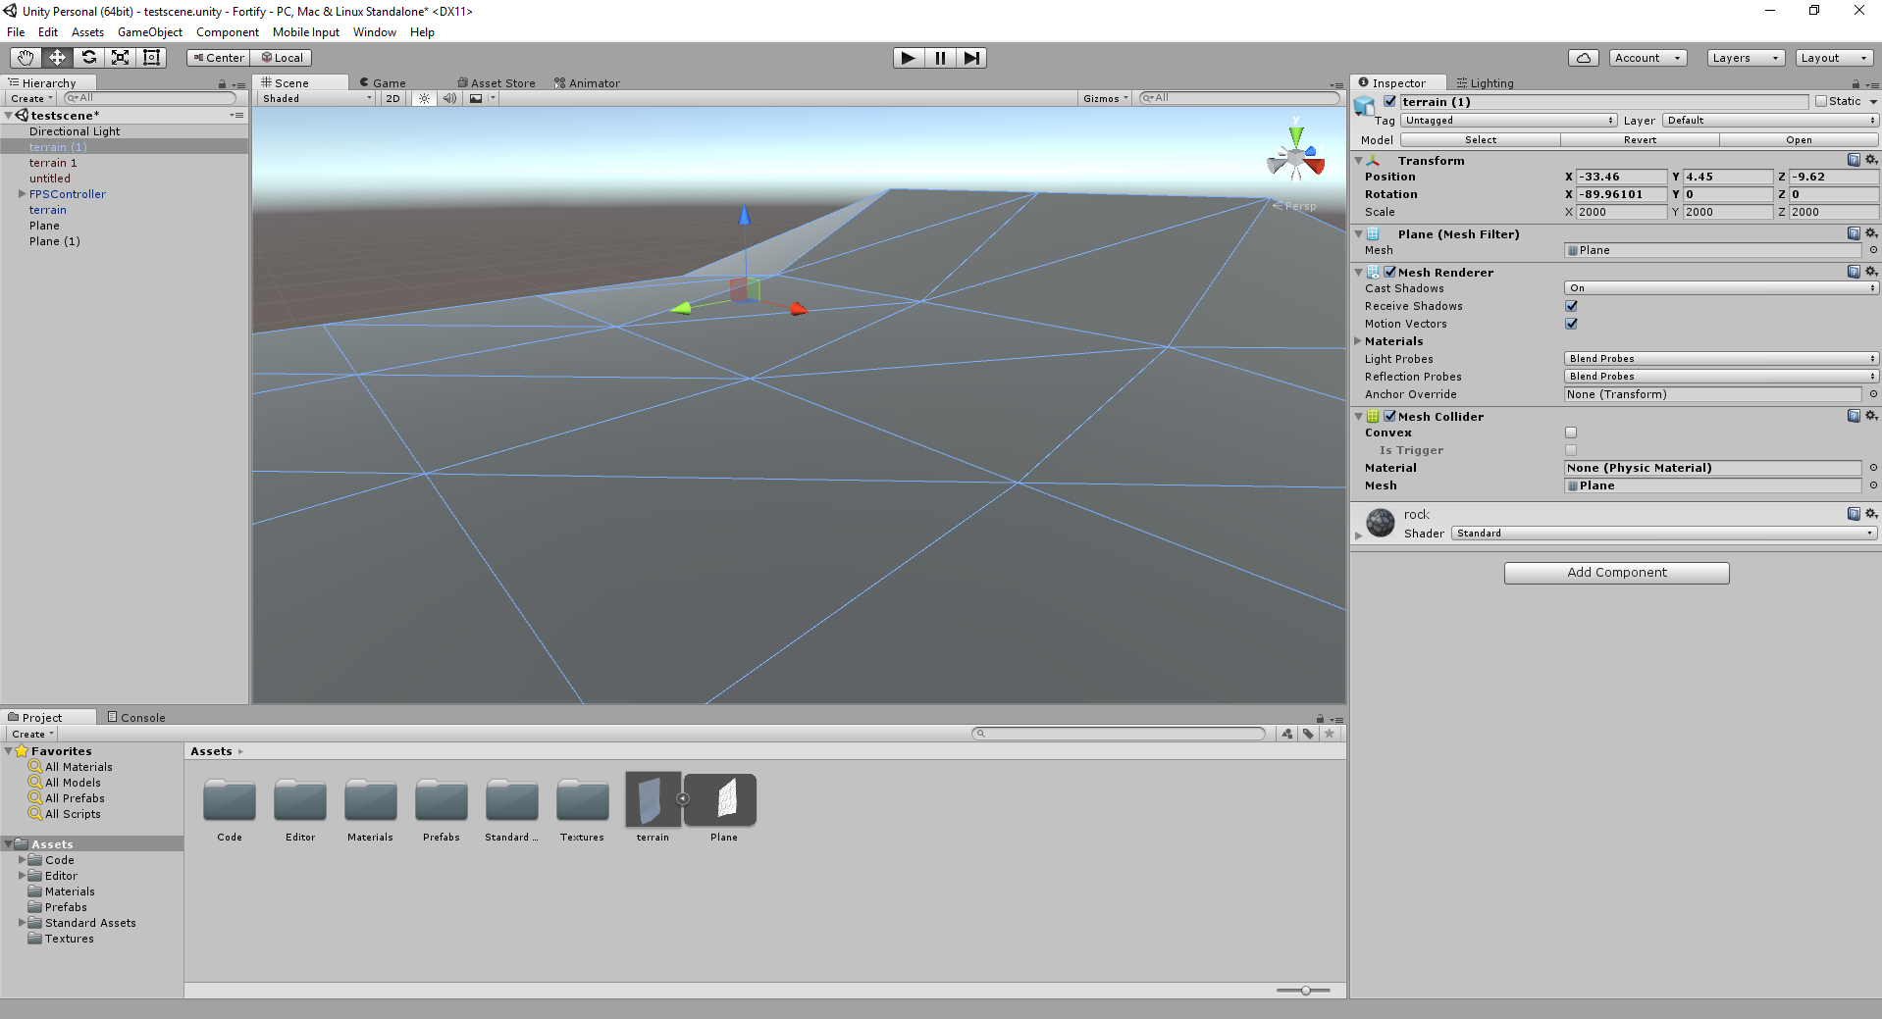Select the Rect transform tool
This screenshot has width=1882, height=1019.
click(151, 58)
